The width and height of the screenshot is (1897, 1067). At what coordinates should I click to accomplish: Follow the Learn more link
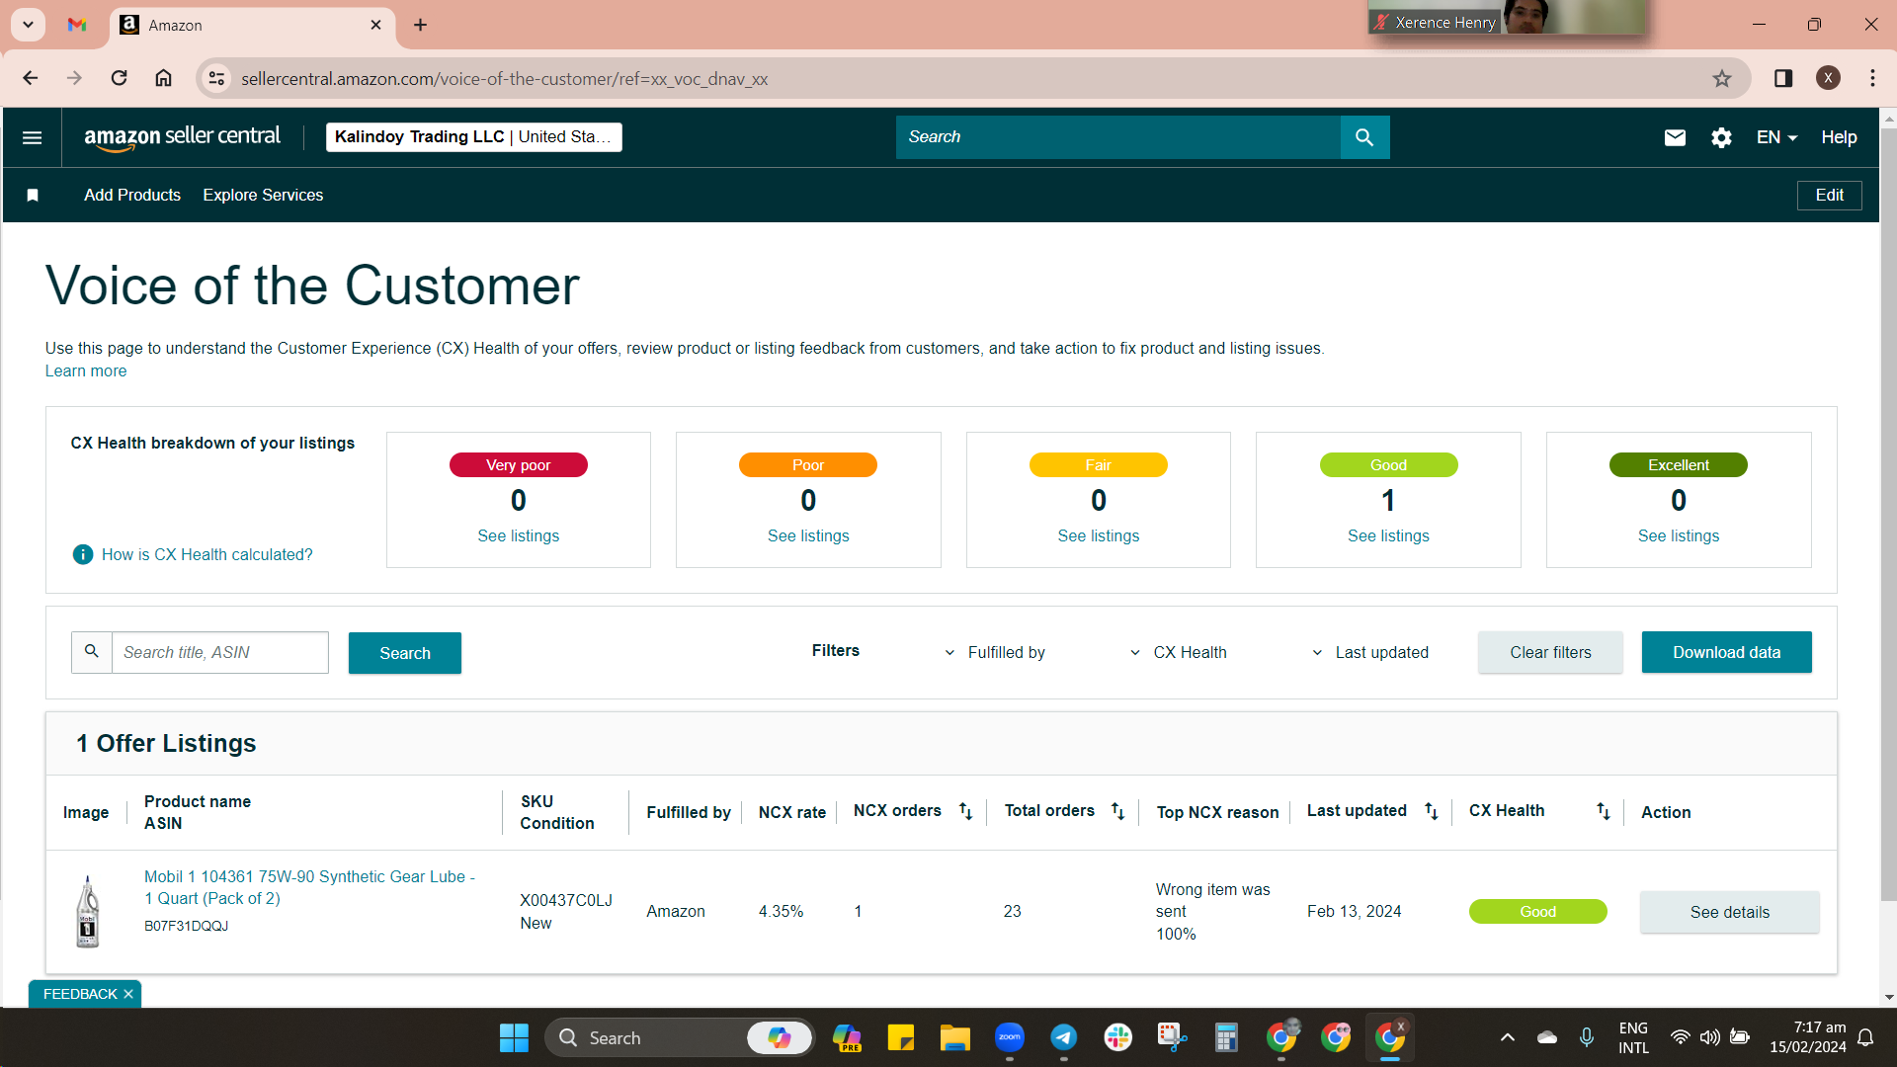(x=86, y=371)
